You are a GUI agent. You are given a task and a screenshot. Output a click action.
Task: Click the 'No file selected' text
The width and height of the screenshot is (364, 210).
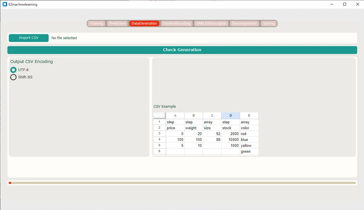(64, 38)
